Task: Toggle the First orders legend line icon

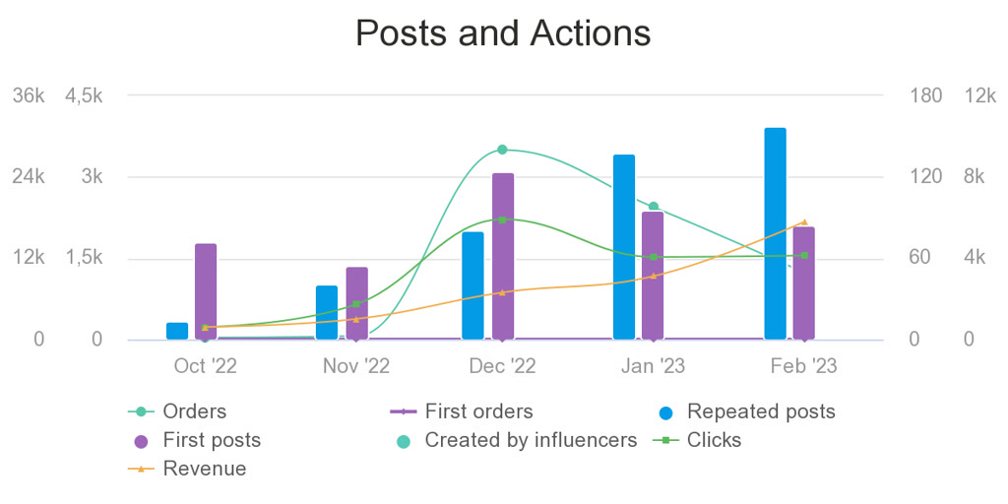Action: coord(404,411)
